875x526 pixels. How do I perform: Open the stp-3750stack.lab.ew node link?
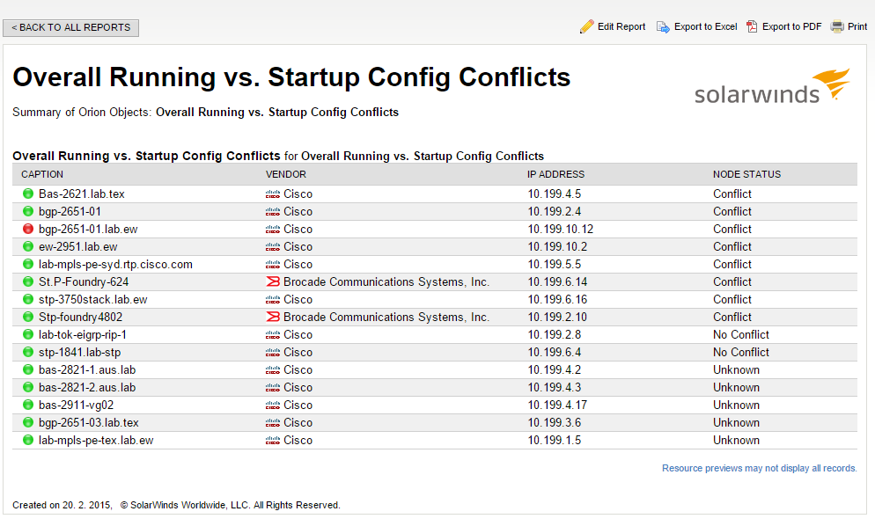(92, 299)
